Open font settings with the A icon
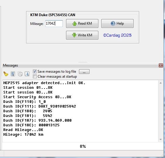165x158 pixels. pos(27,74)
